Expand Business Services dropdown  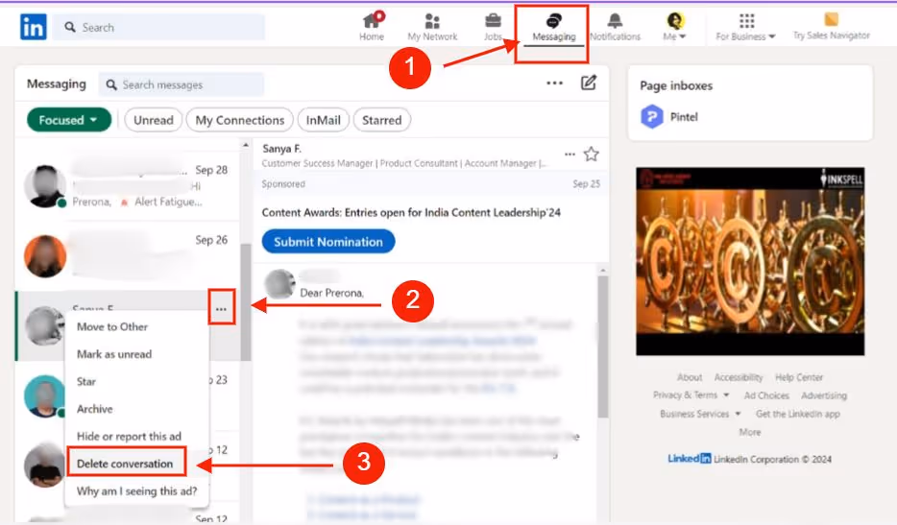click(700, 414)
